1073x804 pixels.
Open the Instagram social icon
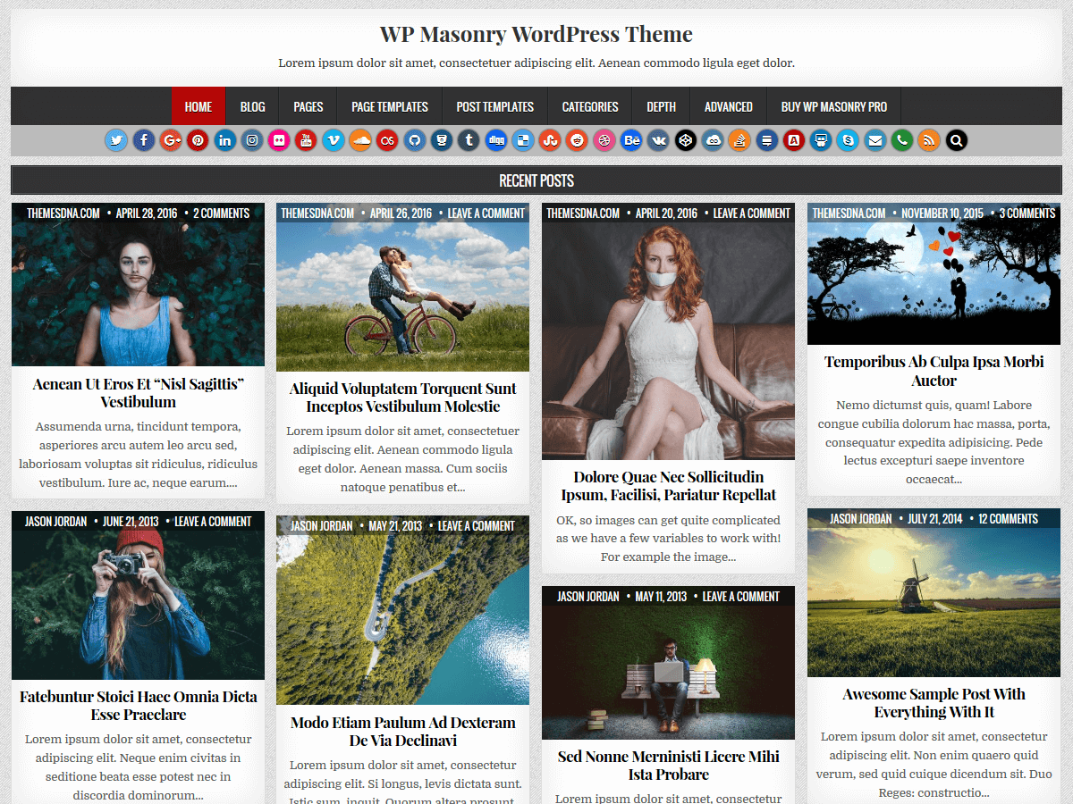(252, 140)
